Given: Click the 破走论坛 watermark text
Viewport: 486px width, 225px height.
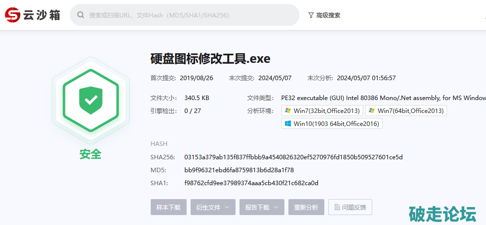Looking at the screenshot, I should [x=442, y=214].
